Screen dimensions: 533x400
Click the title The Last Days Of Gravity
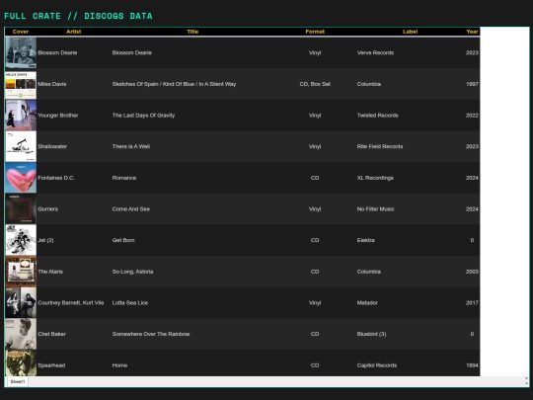143,116
